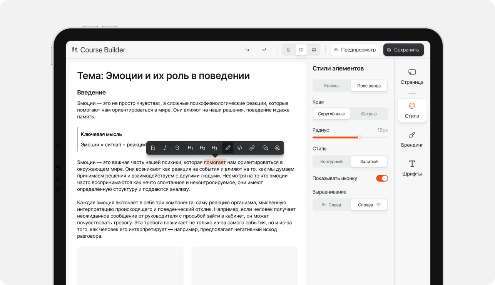Apply strikethrough to selected text

177,148
